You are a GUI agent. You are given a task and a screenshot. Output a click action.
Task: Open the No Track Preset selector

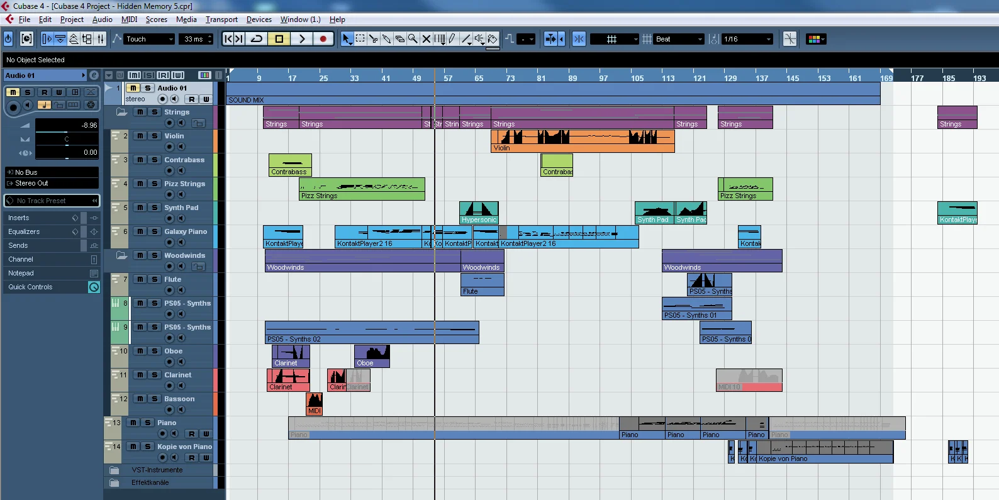pyautogui.click(x=52, y=201)
